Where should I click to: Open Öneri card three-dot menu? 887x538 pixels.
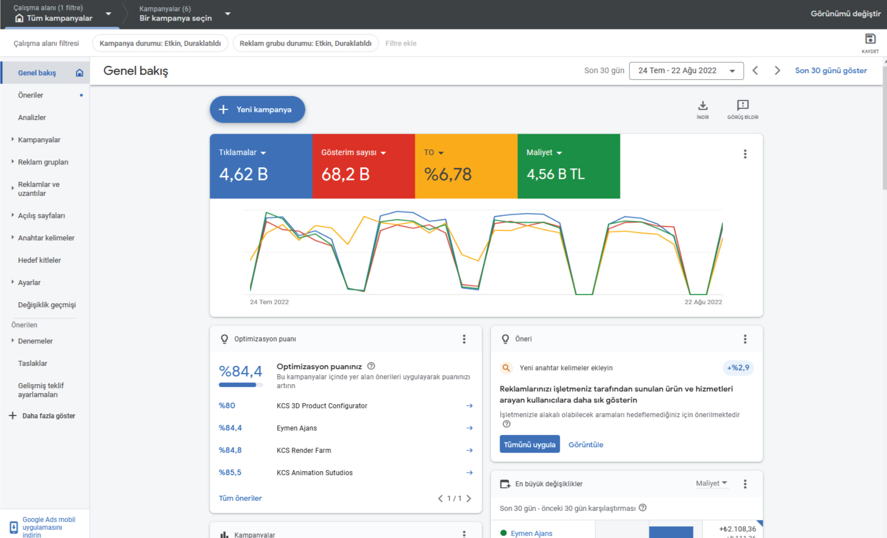745,339
